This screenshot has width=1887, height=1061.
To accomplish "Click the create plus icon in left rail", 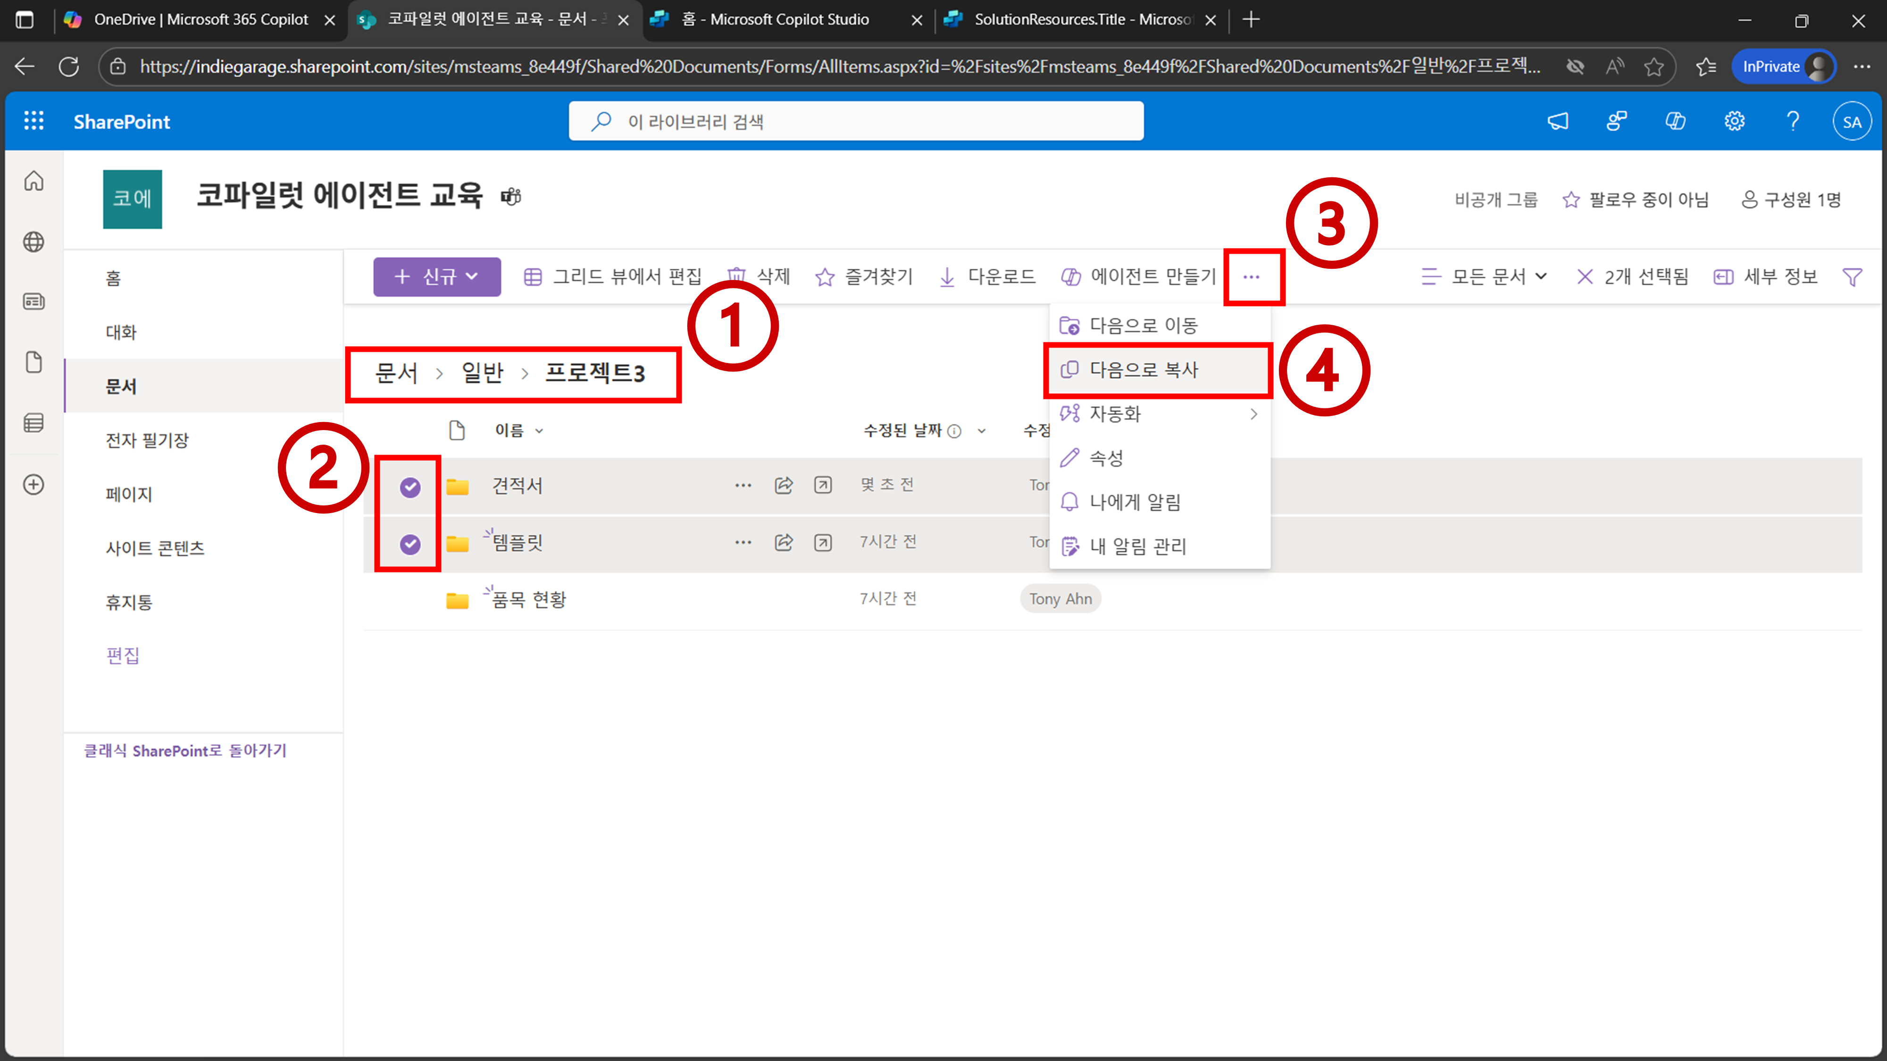I will coord(33,485).
